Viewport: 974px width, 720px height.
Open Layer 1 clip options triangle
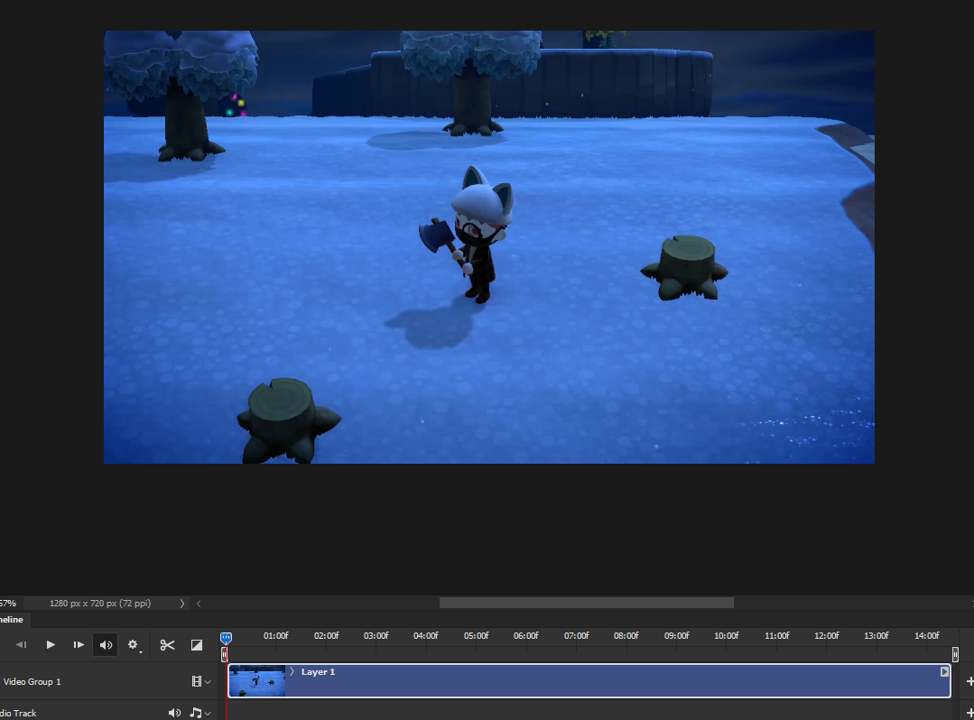[944, 671]
